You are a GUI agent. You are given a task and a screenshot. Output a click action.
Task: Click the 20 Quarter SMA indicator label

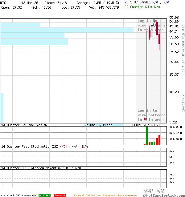142,6
